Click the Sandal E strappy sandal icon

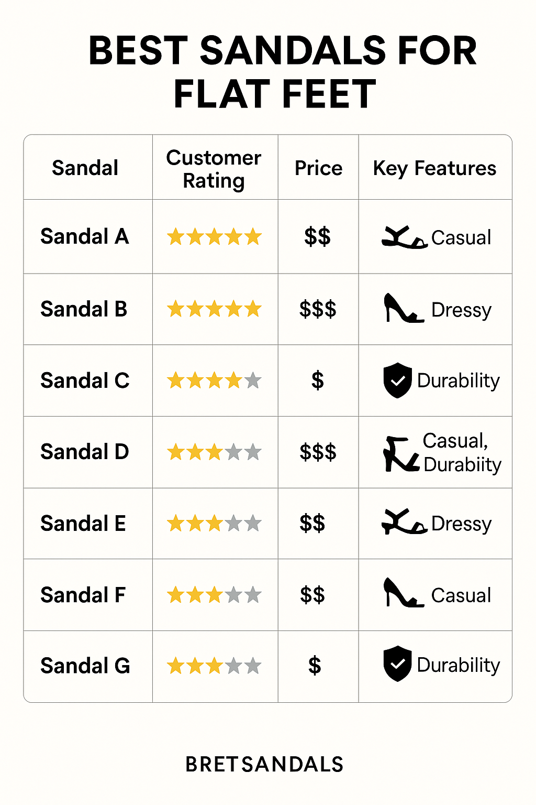pos(404,523)
